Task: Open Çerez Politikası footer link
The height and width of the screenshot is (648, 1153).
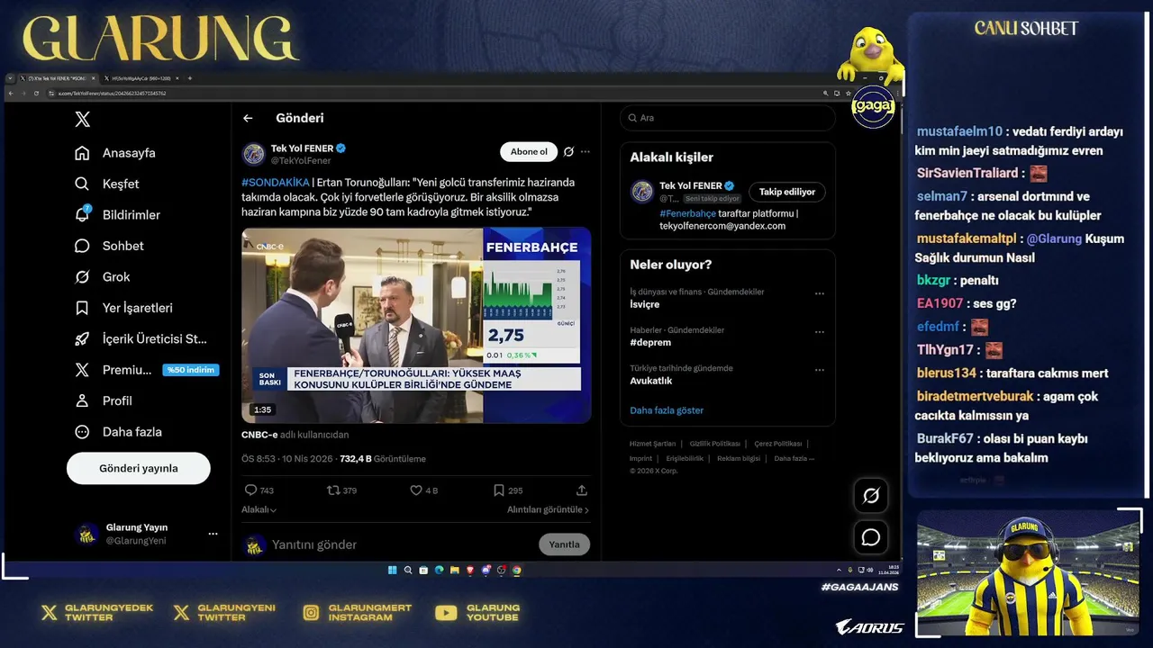Action: [777, 444]
